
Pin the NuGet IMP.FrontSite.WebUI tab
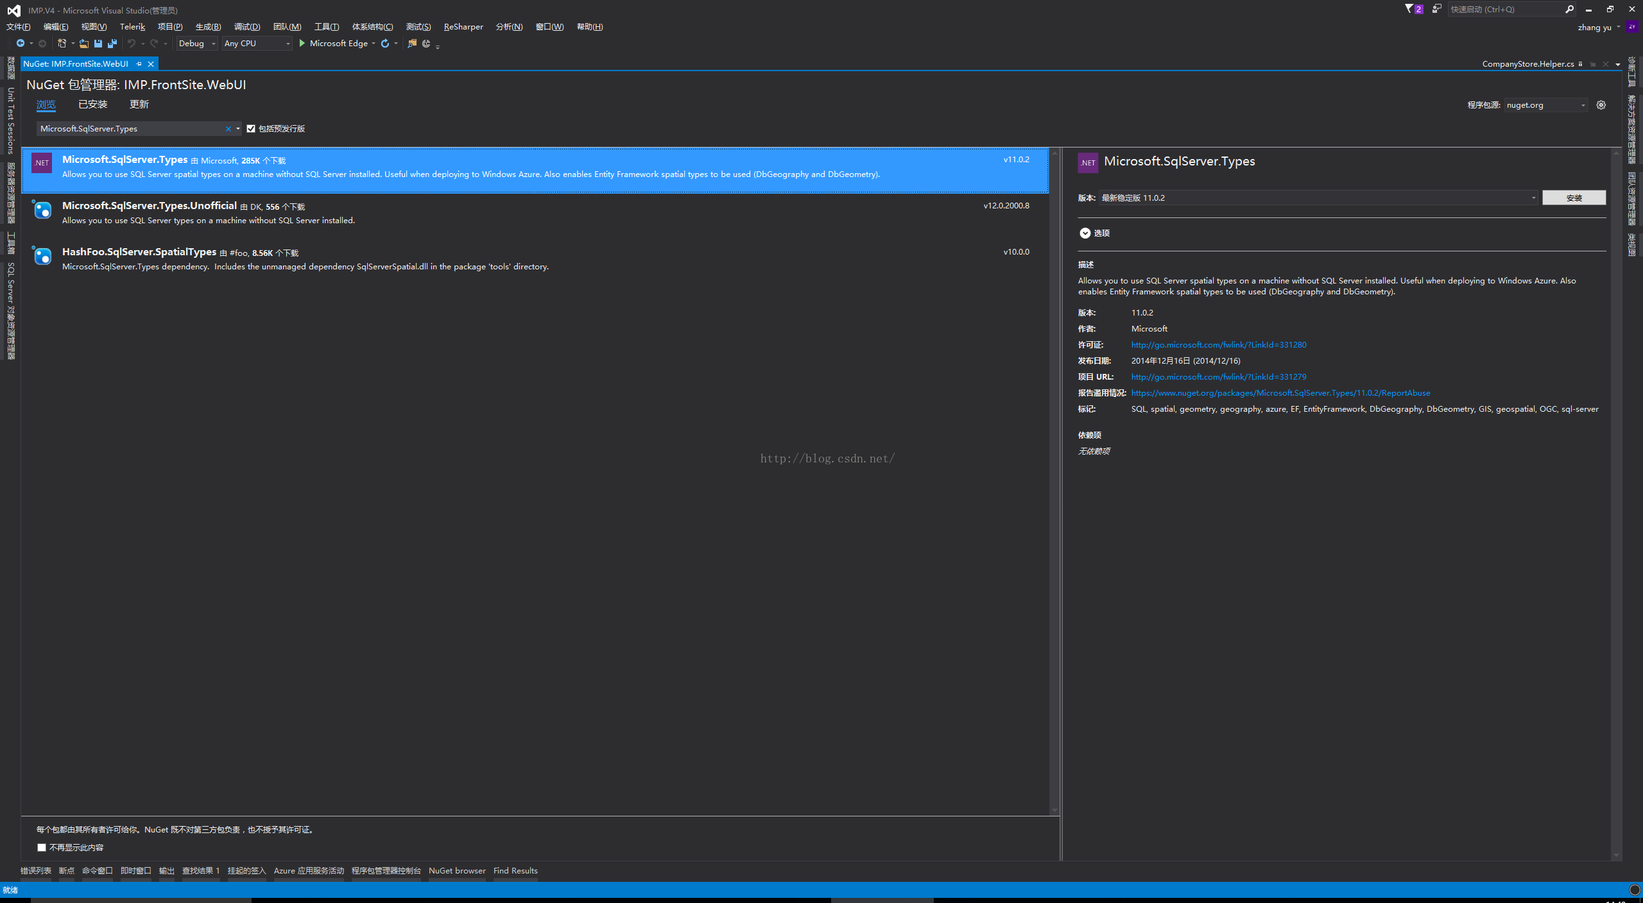coord(139,63)
